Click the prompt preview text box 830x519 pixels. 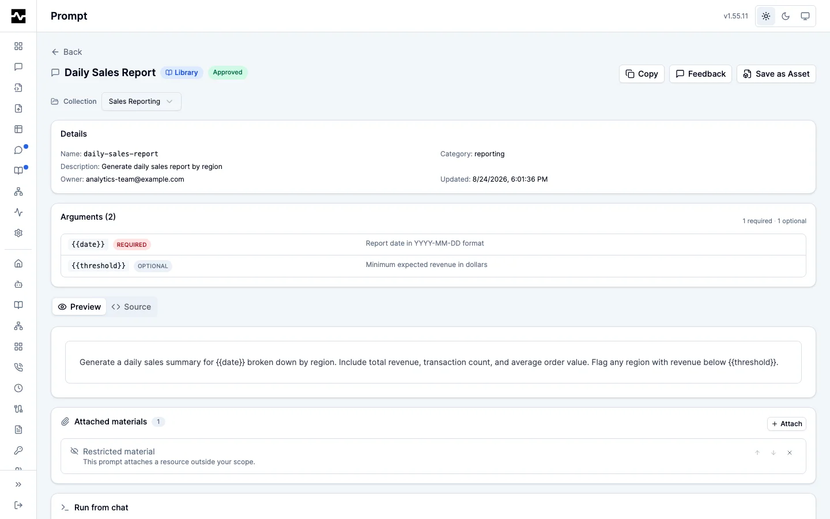(x=433, y=362)
